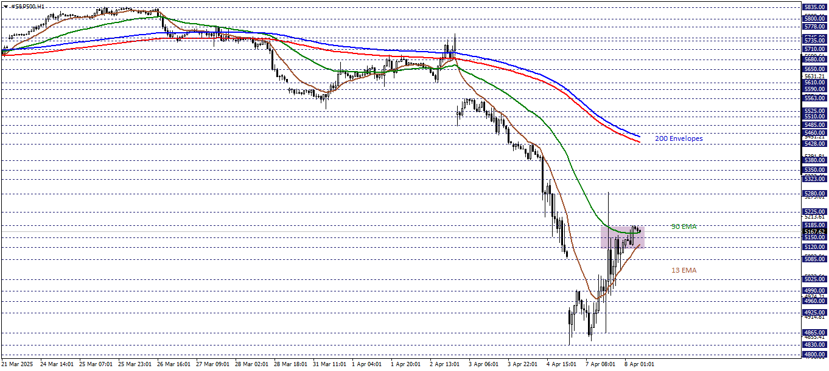Click the current price tag 5167.62
Image resolution: width=829 pixels, height=371 pixels.
coord(814,231)
